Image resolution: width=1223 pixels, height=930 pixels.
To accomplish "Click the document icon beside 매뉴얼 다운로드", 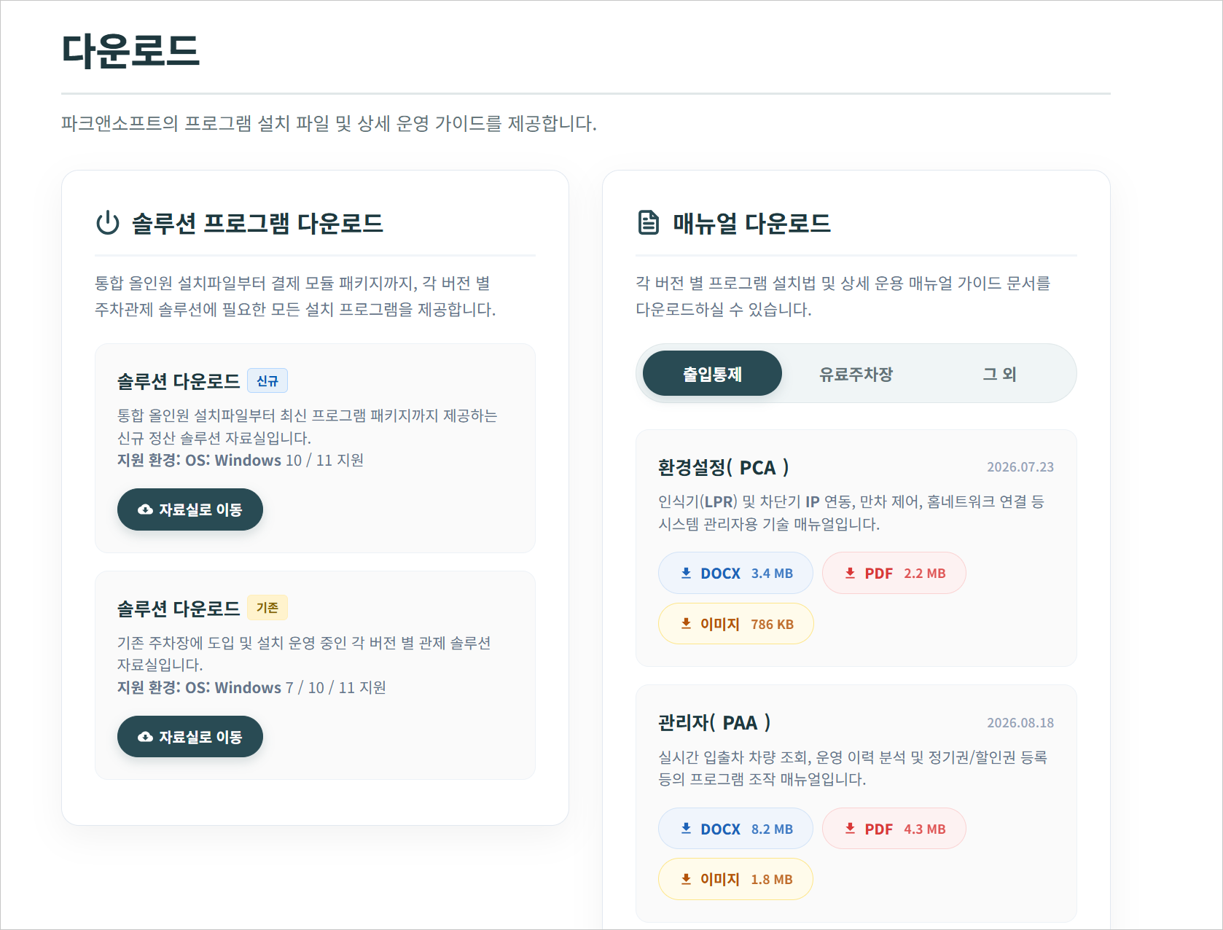I will coord(648,222).
